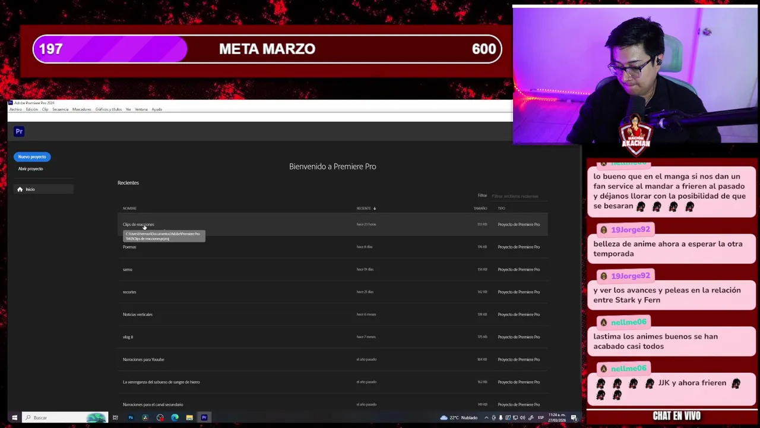Open the Archivo menu

(x=15, y=109)
